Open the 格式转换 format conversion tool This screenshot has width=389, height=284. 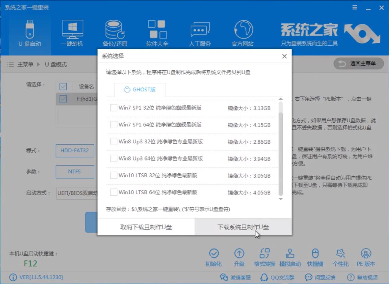coord(264,257)
